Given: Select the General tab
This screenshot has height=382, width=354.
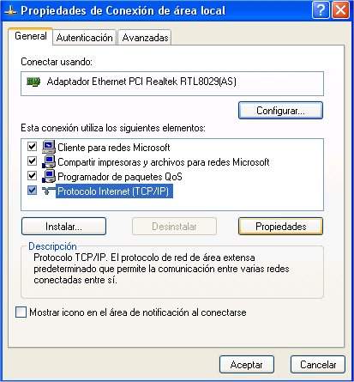Looking at the screenshot, I should [x=31, y=36].
